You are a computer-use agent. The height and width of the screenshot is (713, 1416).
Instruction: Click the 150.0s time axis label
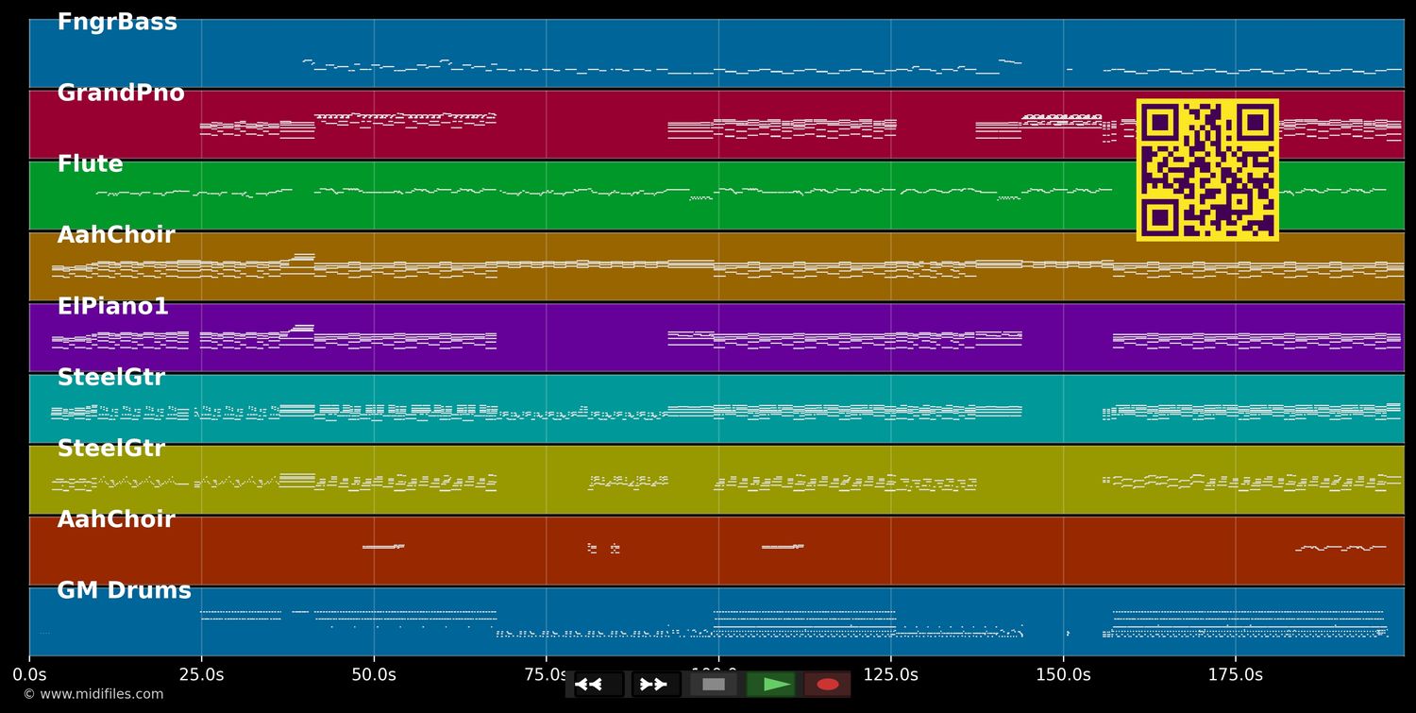(x=1063, y=674)
